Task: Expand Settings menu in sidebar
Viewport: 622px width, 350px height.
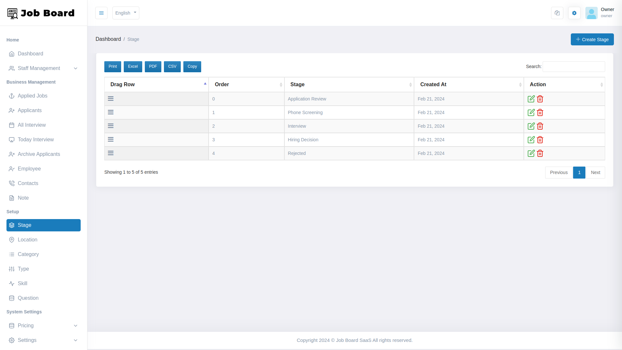Action: pos(43,340)
